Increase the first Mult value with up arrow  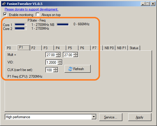[x=58, y=54]
